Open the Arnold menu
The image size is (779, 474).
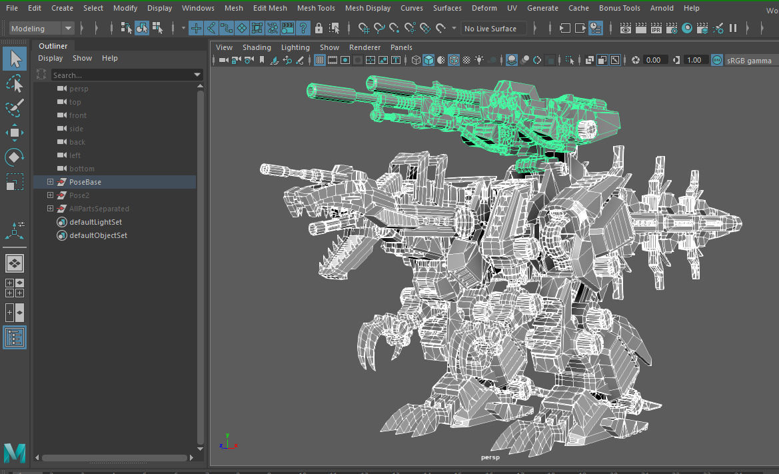(662, 8)
